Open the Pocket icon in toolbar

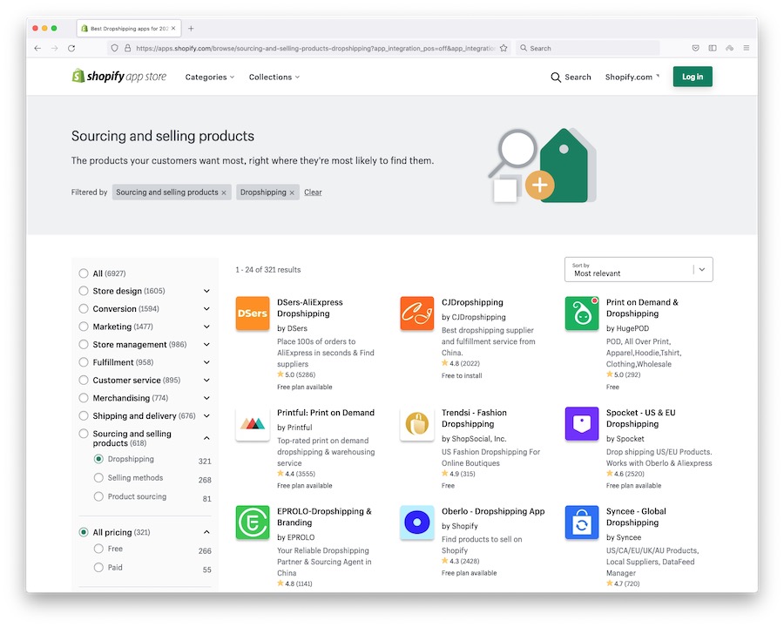click(695, 48)
